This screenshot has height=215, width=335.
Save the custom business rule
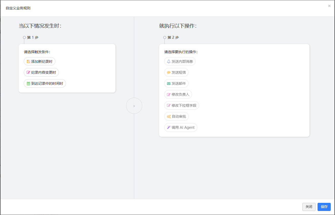tap(324, 207)
